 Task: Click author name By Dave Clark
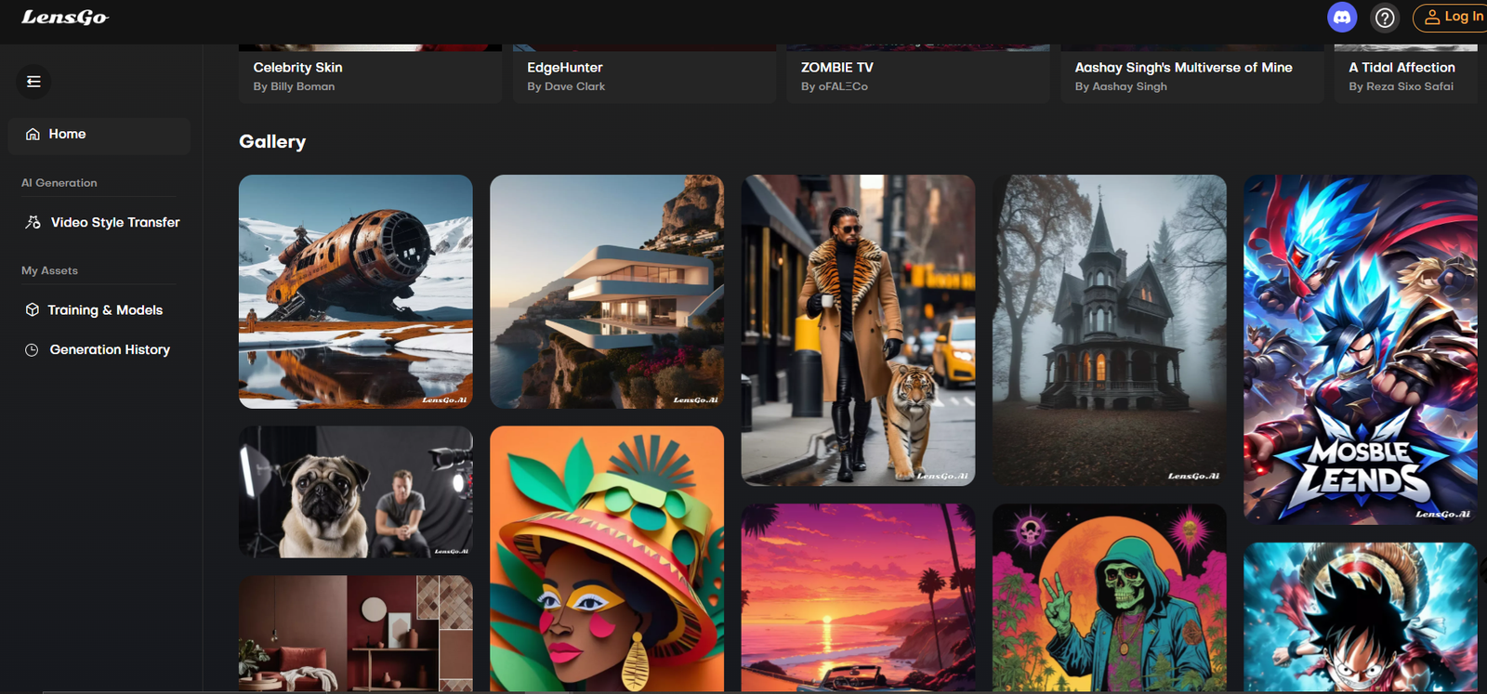click(566, 86)
